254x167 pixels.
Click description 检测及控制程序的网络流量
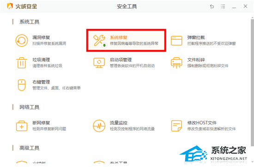point(132,129)
